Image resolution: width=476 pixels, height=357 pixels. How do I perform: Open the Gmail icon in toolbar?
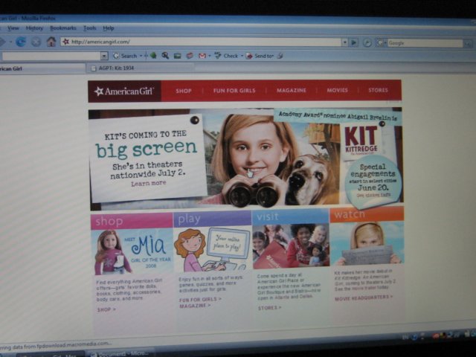202,56
